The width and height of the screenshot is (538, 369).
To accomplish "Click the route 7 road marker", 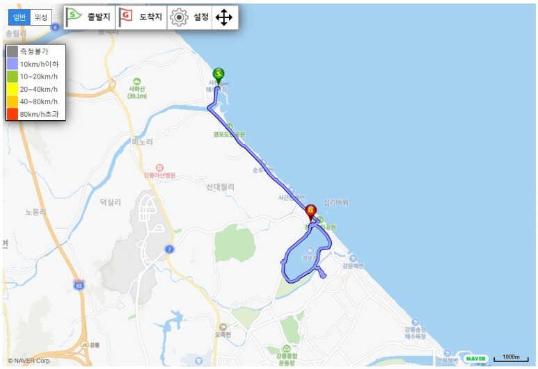I will pos(169,249).
